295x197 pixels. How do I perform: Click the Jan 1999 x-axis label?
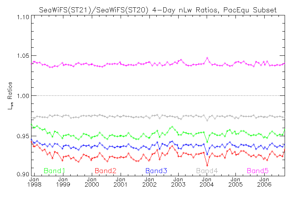click(63, 182)
